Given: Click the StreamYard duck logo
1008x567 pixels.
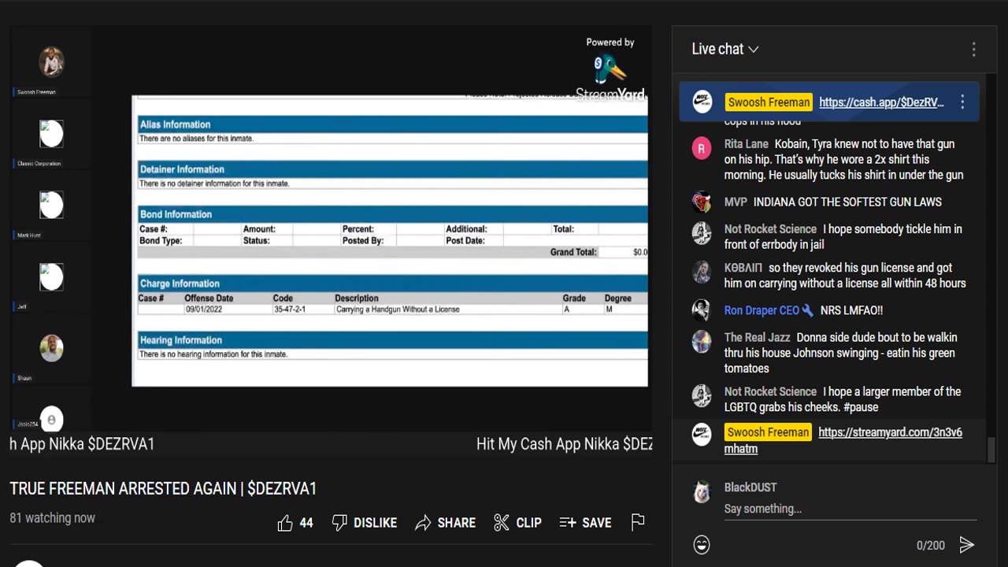Looking at the screenshot, I should coord(609,69).
